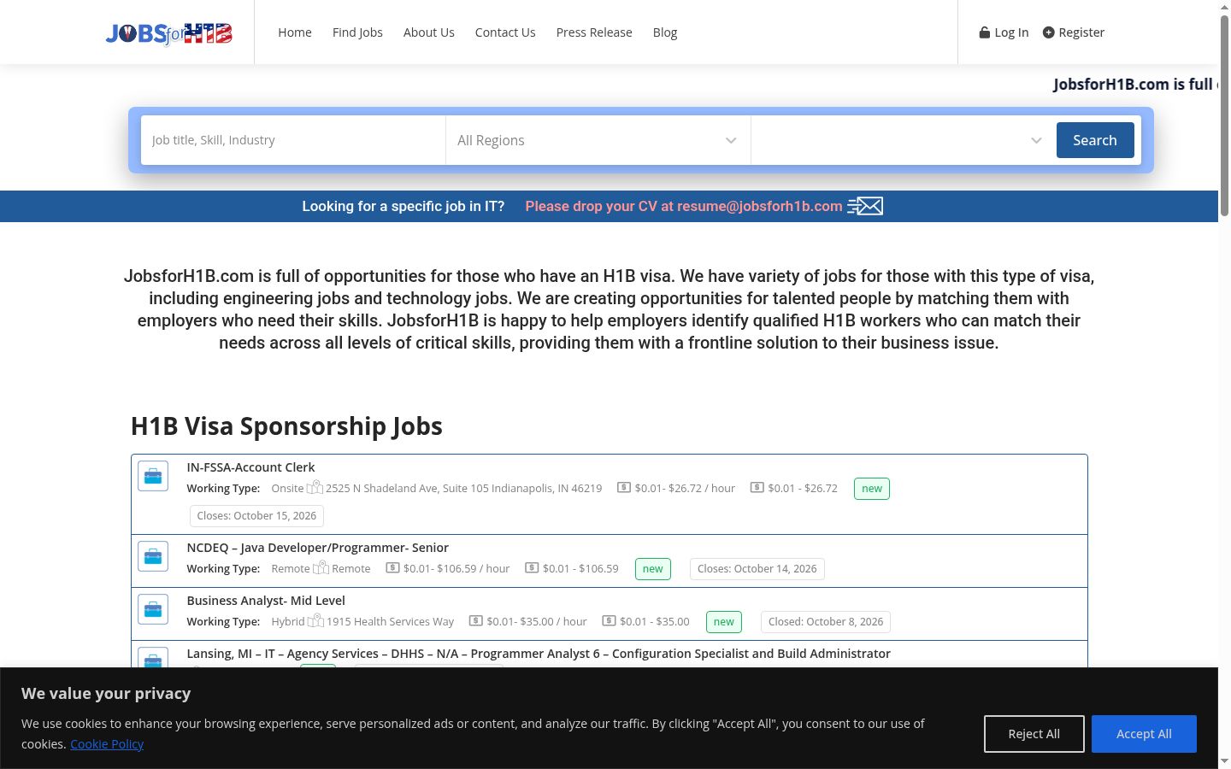Image resolution: width=1231 pixels, height=769 pixels.
Task: Click the blue Search button
Action: tap(1095, 140)
